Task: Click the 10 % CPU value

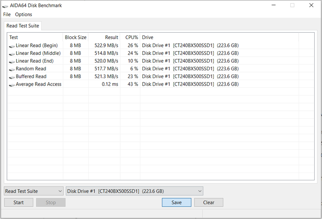Action: point(132,61)
